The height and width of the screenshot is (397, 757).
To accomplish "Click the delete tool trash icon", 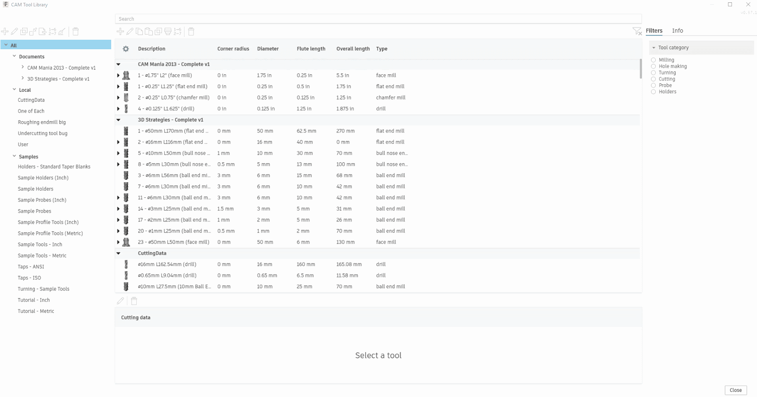I will click(x=191, y=32).
